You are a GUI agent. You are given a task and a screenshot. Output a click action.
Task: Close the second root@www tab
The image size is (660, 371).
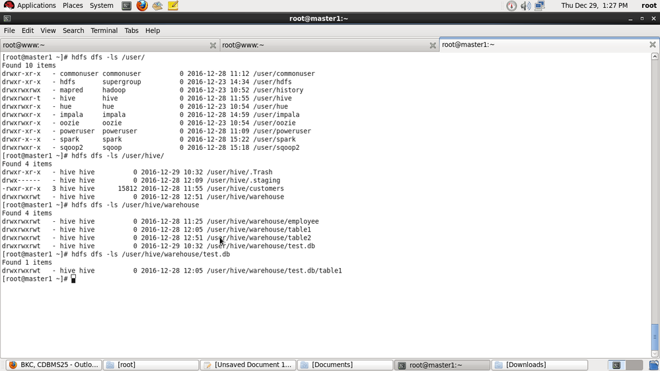[433, 46]
